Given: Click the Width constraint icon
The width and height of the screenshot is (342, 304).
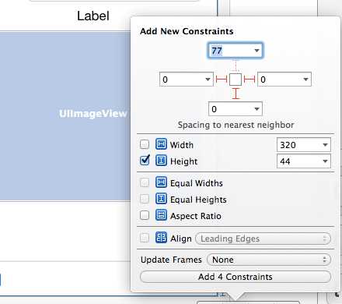Looking at the screenshot, I should [161, 144].
